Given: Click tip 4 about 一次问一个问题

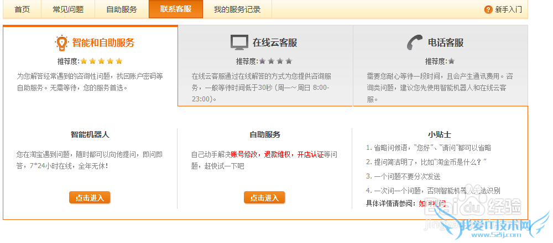Looking at the screenshot, I should [433, 191].
